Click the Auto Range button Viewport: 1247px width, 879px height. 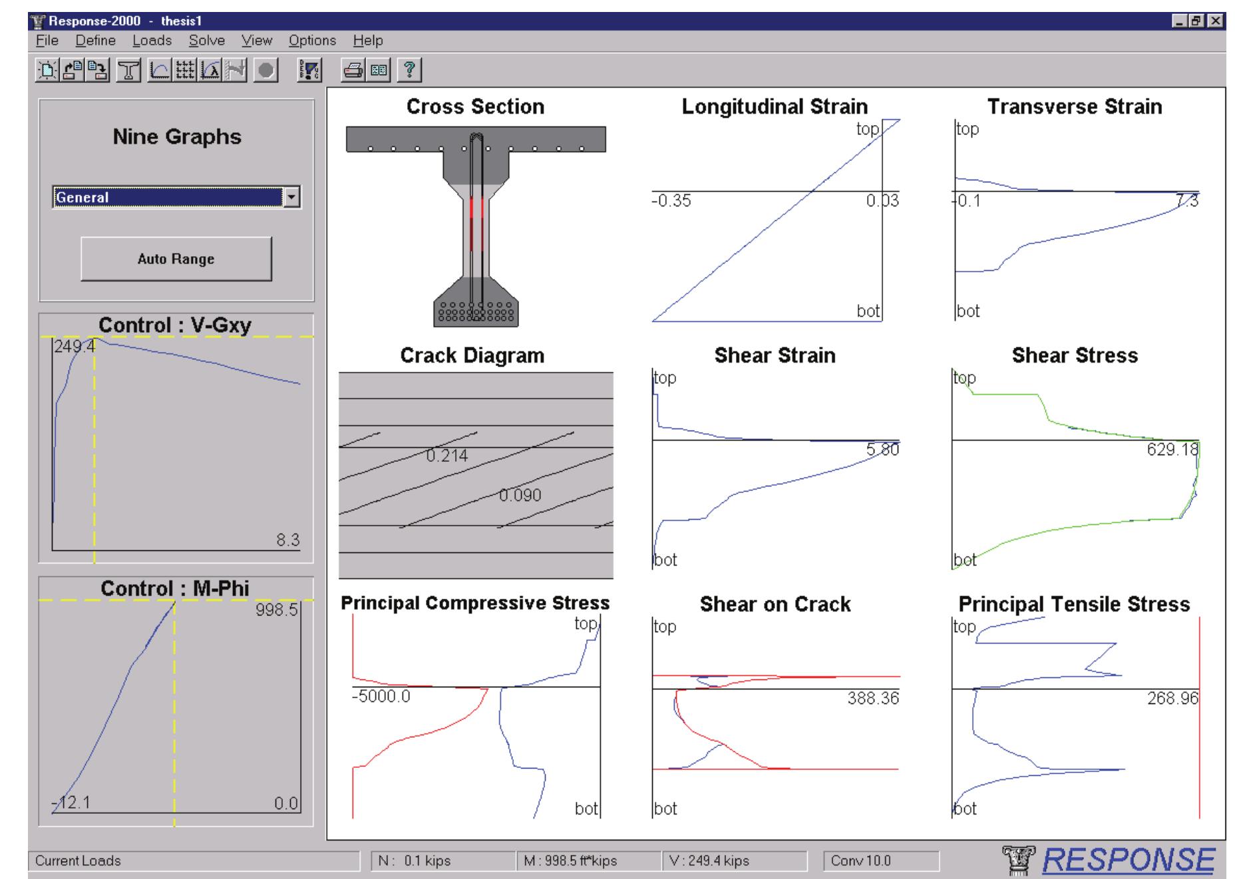coord(176,259)
